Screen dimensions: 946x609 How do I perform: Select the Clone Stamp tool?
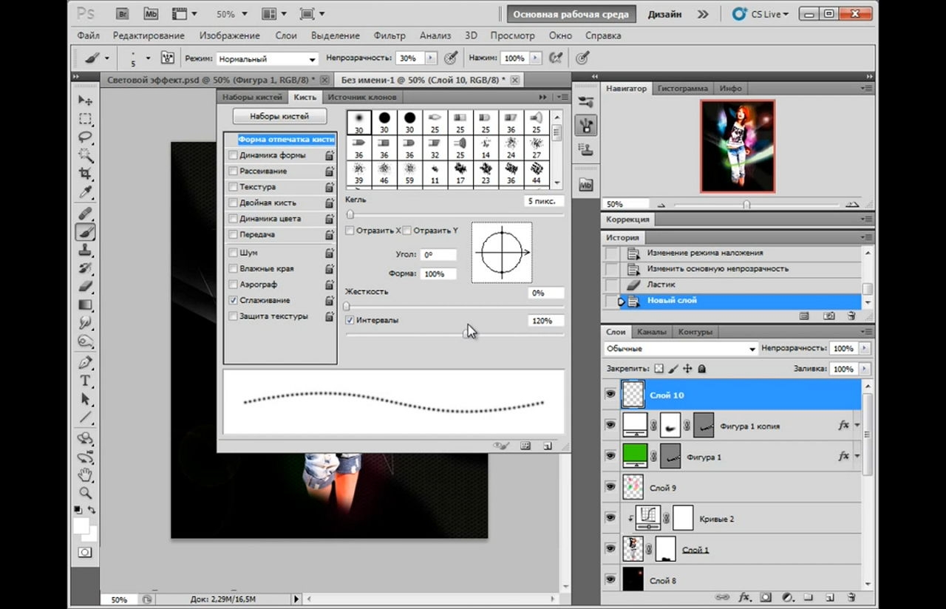(86, 250)
